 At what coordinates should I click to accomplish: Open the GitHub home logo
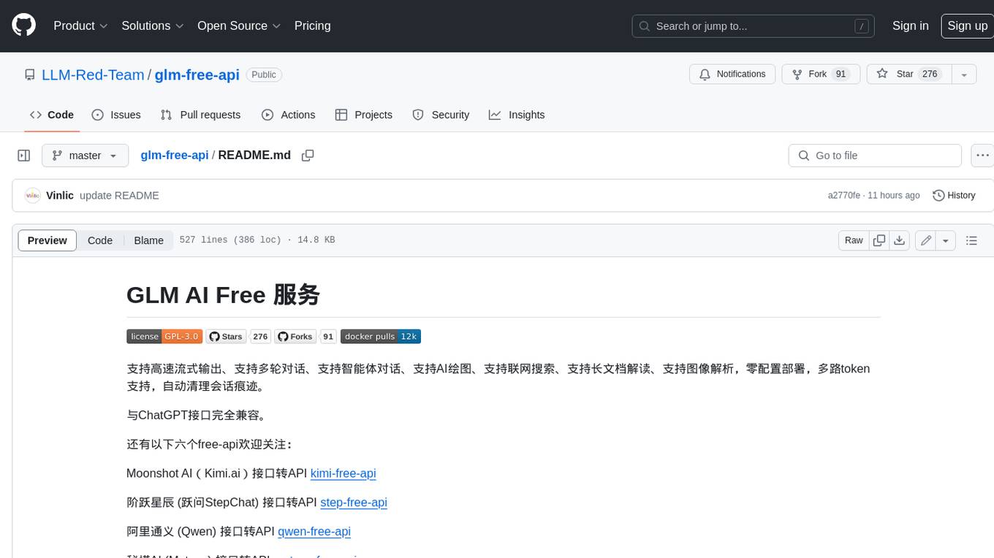point(23,26)
